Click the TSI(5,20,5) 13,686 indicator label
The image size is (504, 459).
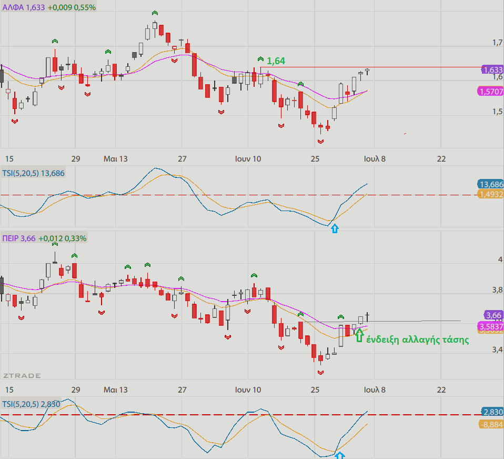34,173
